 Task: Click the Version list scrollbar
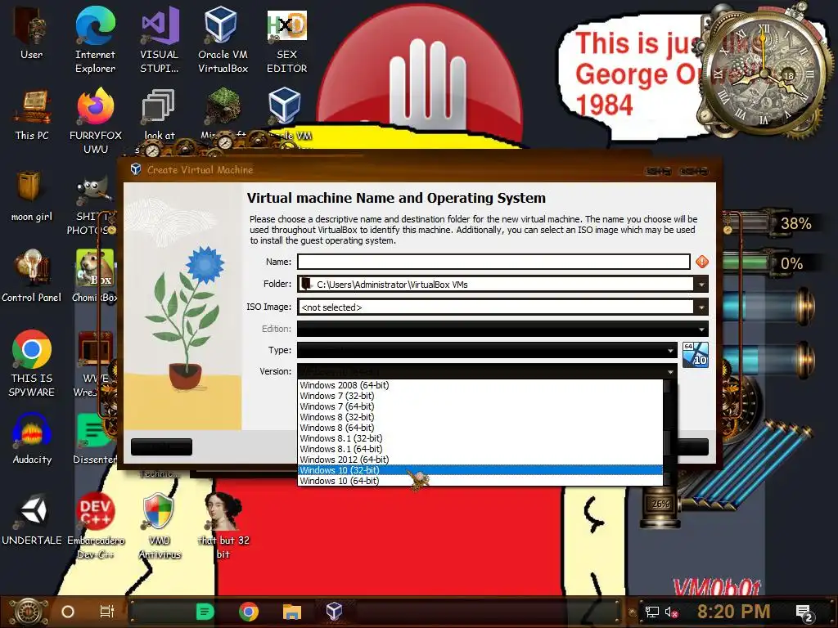tap(668, 433)
